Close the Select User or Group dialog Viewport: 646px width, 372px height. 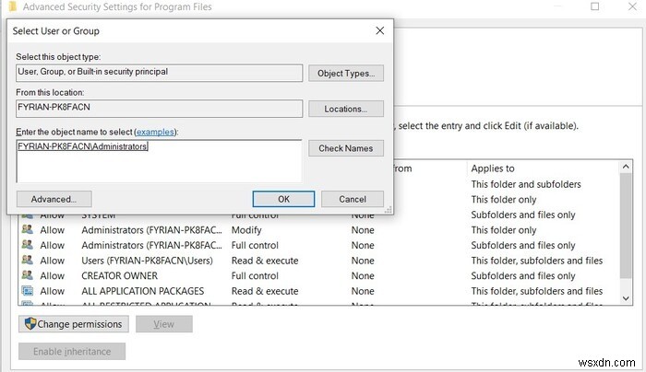pos(379,30)
